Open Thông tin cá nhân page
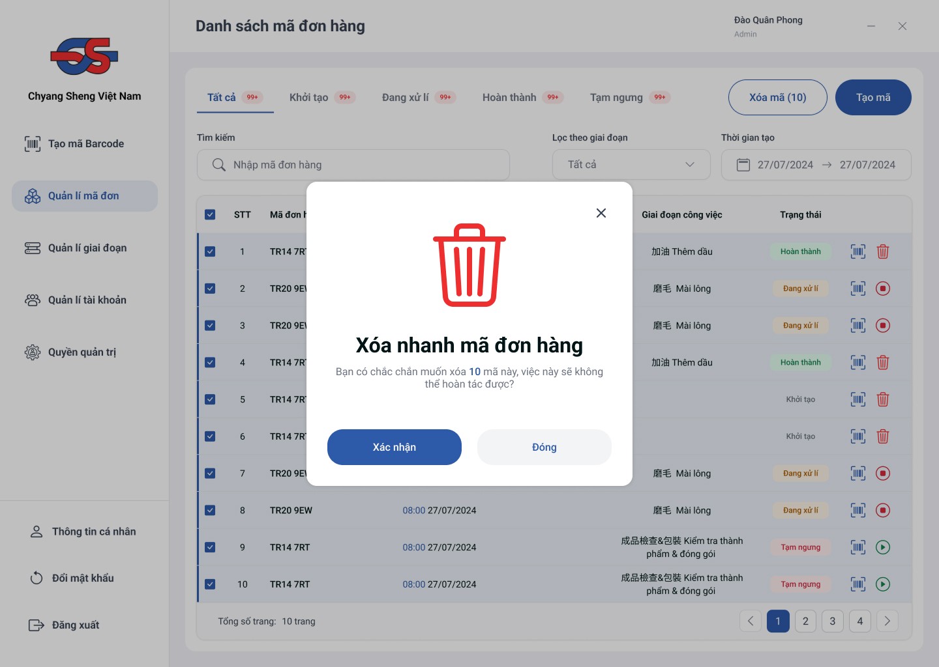Screen dimensions: 939x667 [x=83, y=532]
